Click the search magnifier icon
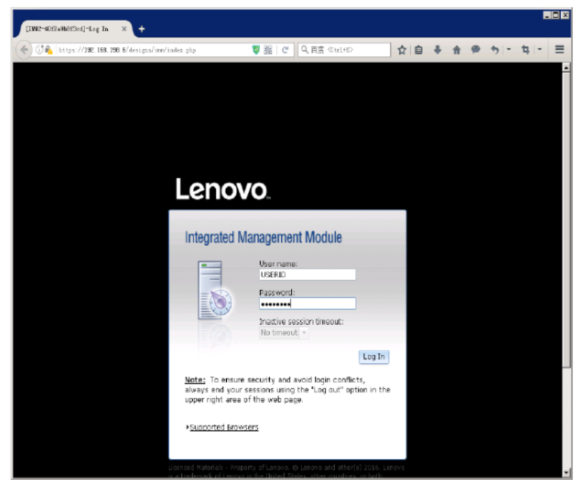Screen dimensions: 581x484 pos(304,49)
